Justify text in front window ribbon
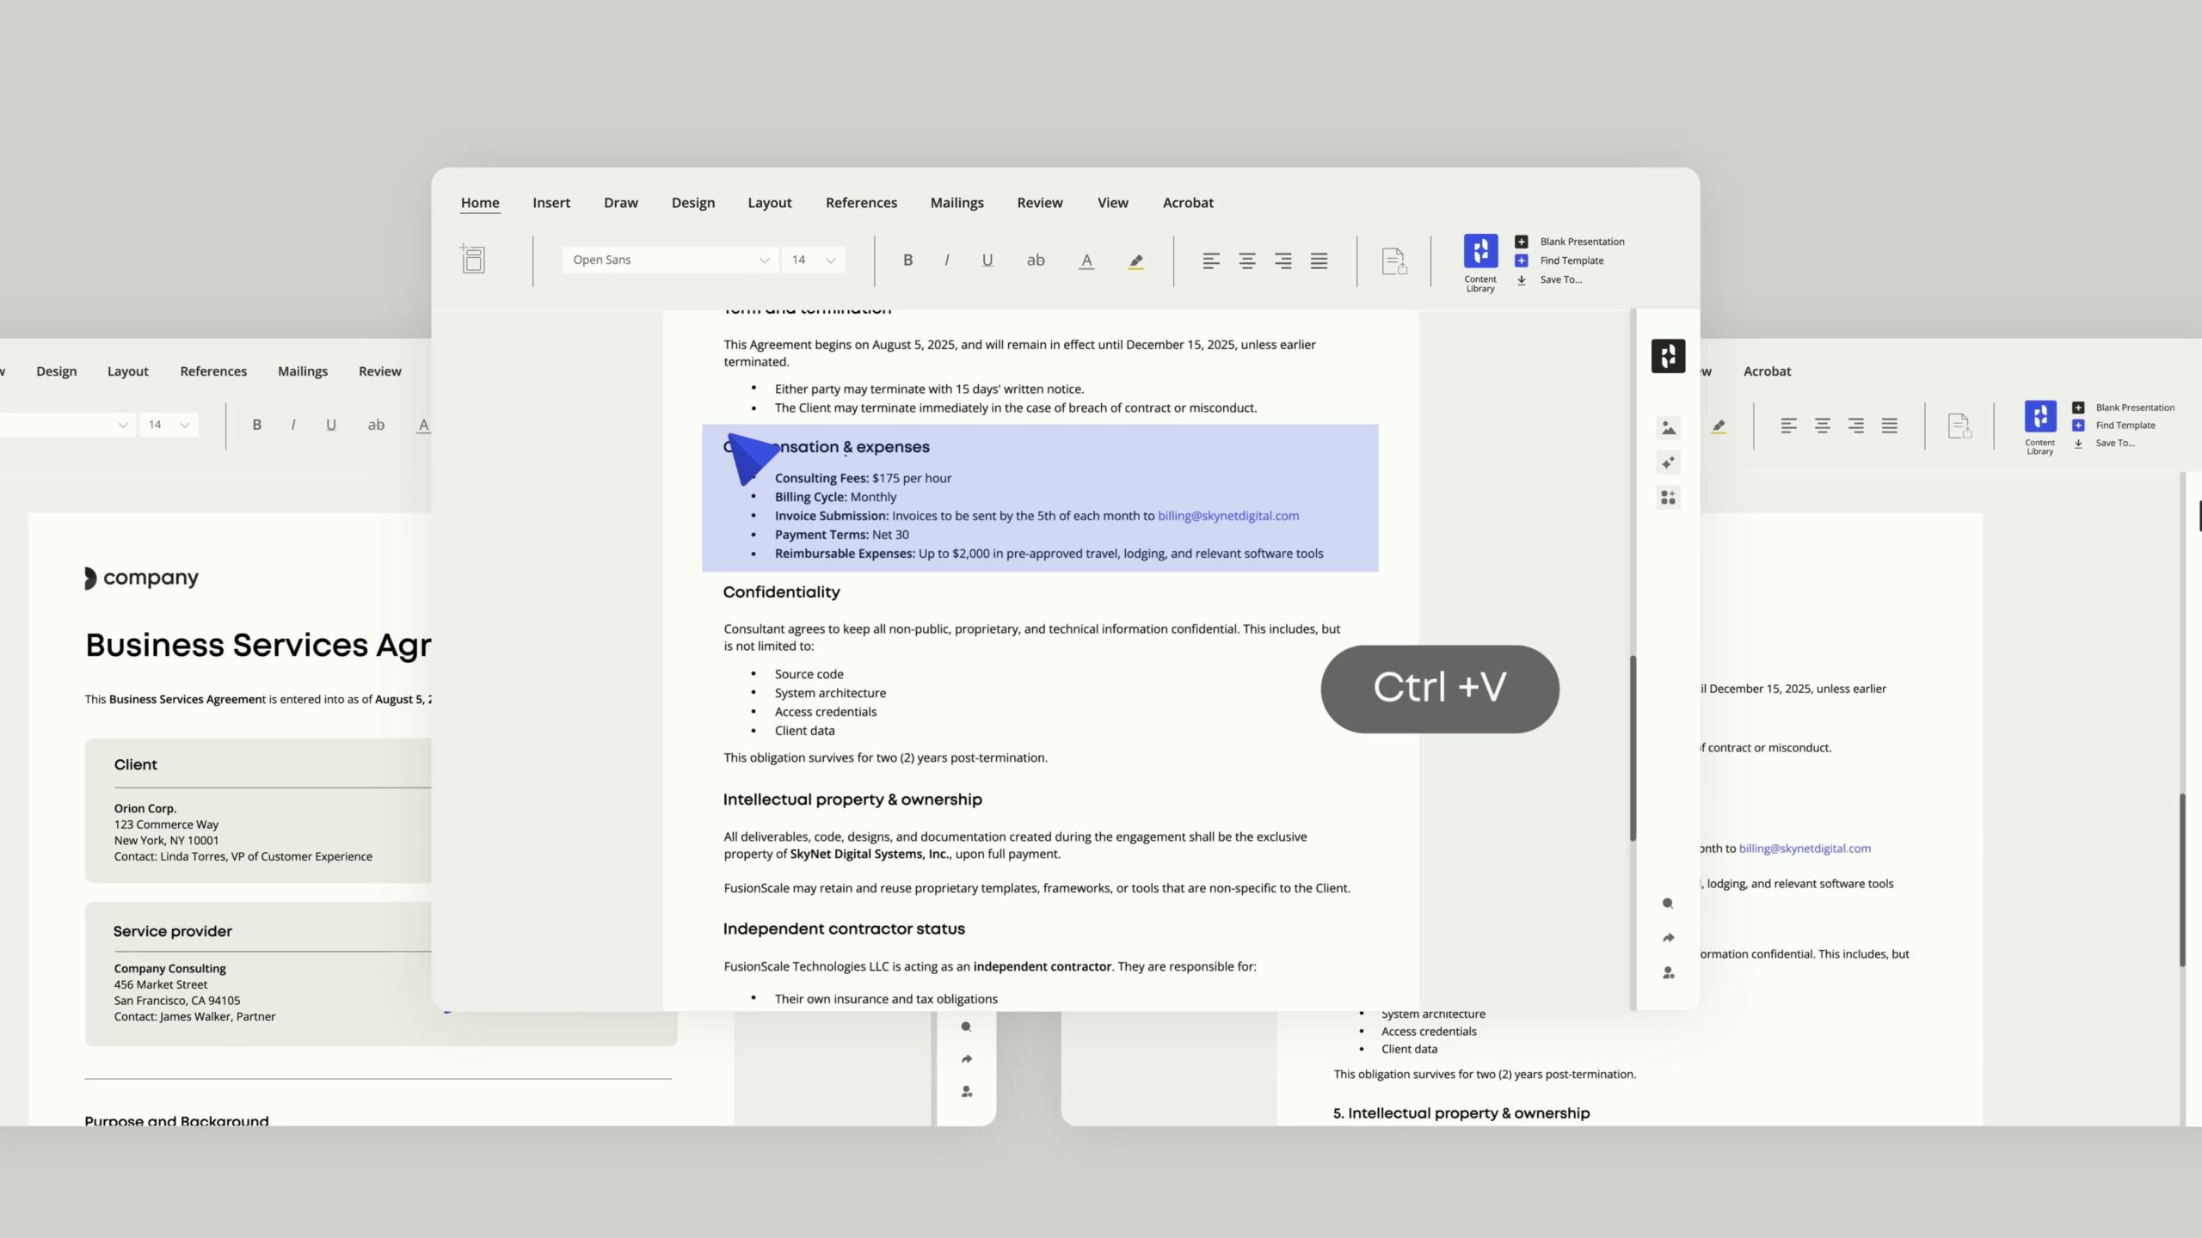 tap(1319, 260)
